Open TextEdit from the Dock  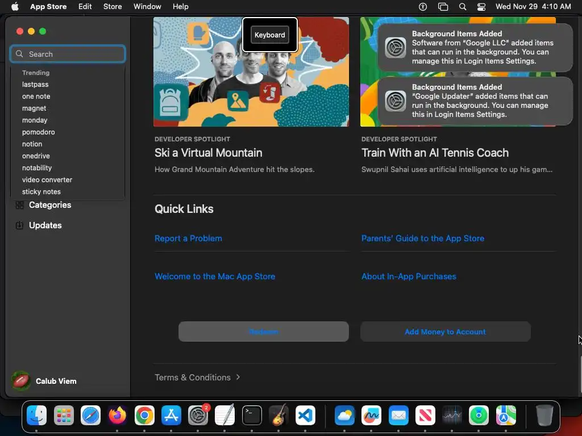pyautogui.click(x=225, y=415)
